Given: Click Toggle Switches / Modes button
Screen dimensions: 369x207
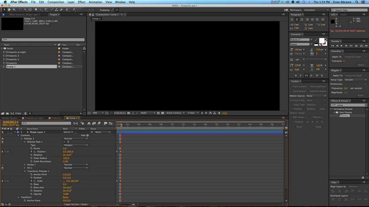Looking at the screenshot, I should coord(76,204).
